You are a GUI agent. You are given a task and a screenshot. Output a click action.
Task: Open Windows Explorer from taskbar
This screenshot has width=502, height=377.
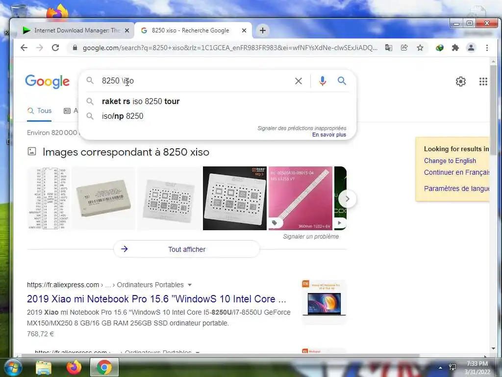(x=44, y=367)
